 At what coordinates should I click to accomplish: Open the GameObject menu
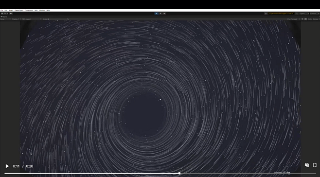click(19, 10)
